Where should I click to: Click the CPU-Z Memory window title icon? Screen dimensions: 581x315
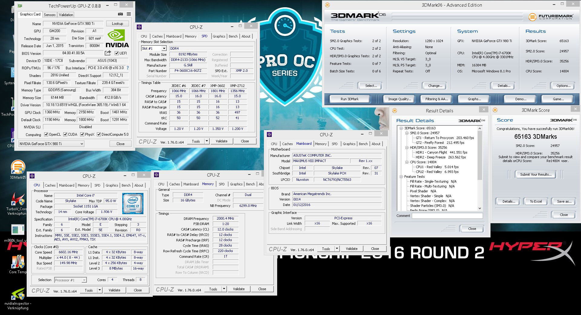[156, 175]
